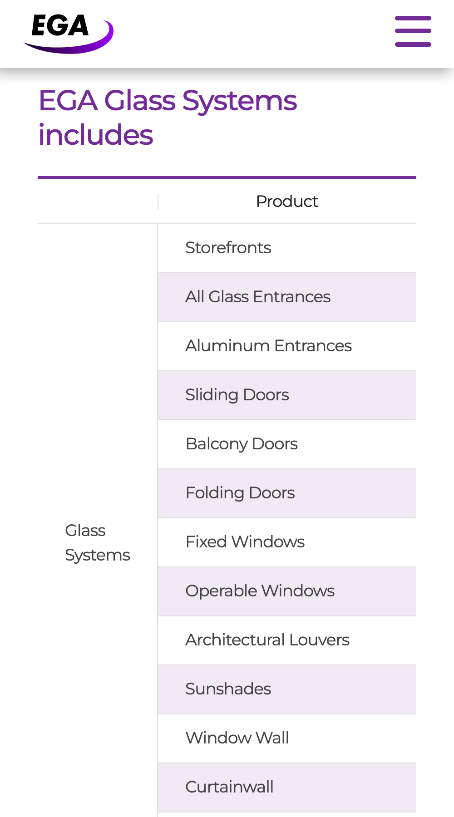Click Balcony Doors product
The height and width of the screenshot is (817, 454).
(287, 444)
